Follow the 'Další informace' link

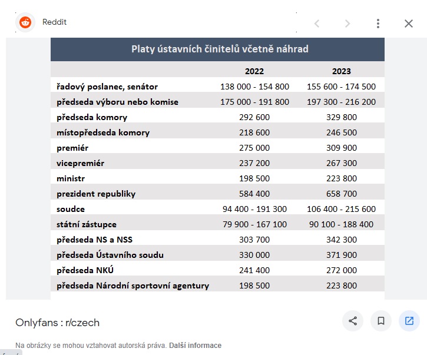click(196, 346)
